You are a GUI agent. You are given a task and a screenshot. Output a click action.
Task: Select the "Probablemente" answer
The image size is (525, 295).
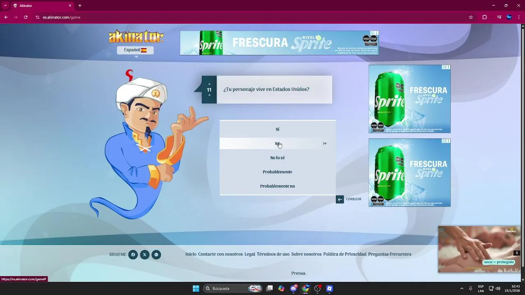pyautogui.click(x=277, y=172)
